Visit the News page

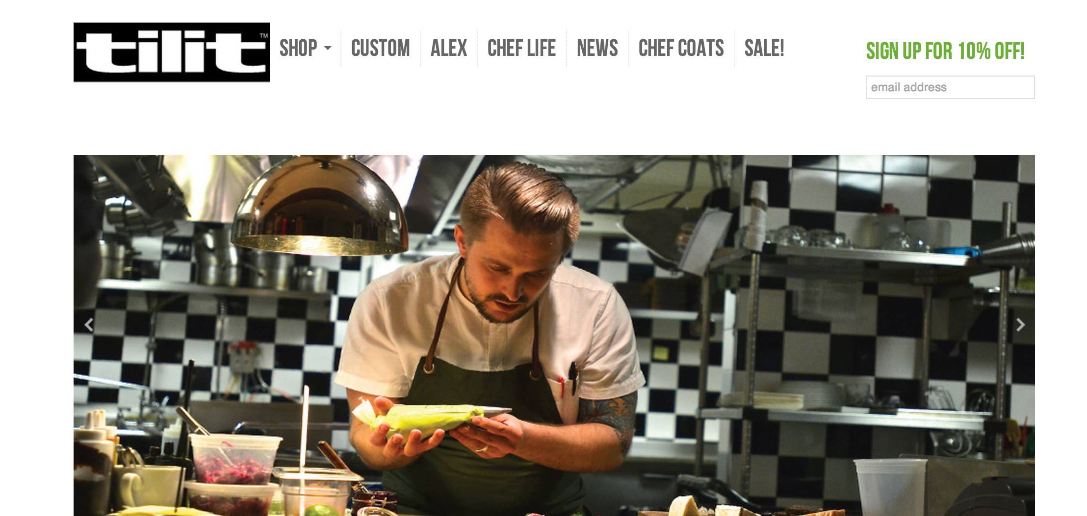point(597,48)
